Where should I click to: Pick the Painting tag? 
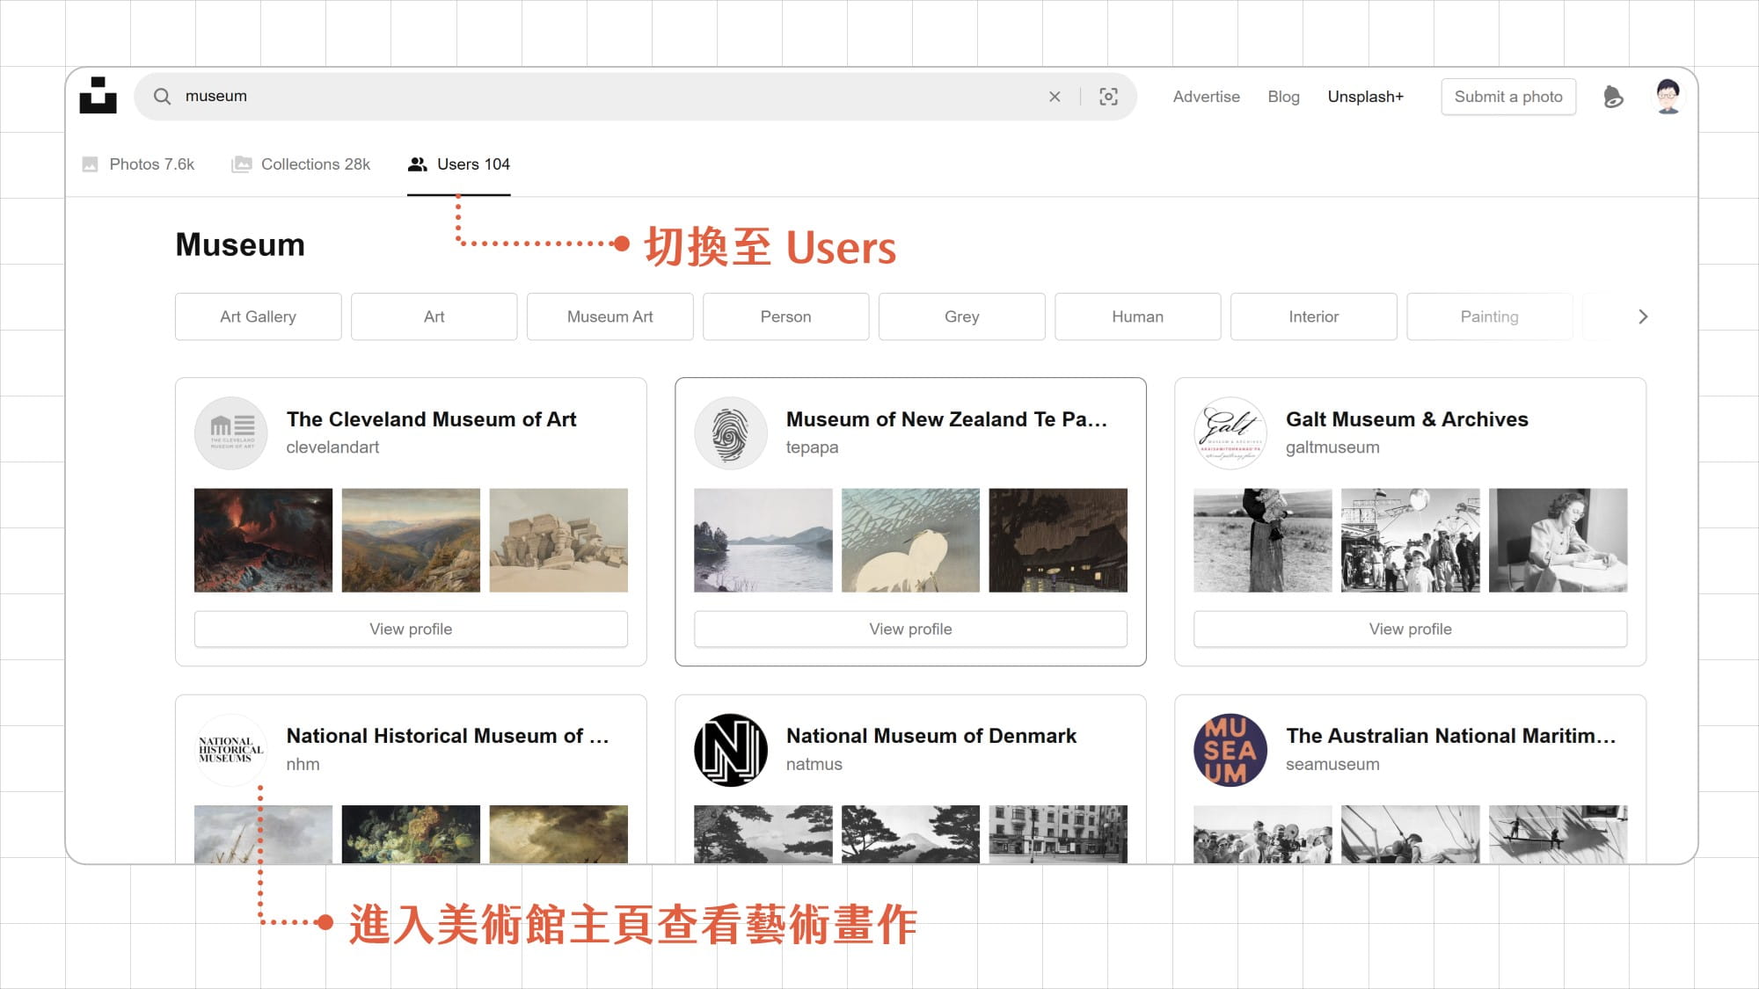pos(1489,316)
